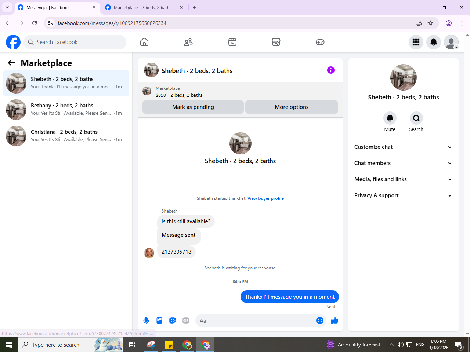Open Air quality forecast widget
This screenshot has height=352, width=470.
(354, 345)
